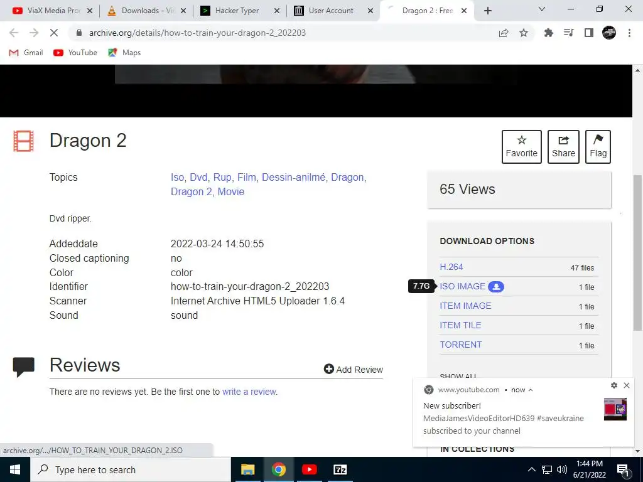Open the Gmail bookmark
The image size is (643, 482).
(x=26, y=53)
